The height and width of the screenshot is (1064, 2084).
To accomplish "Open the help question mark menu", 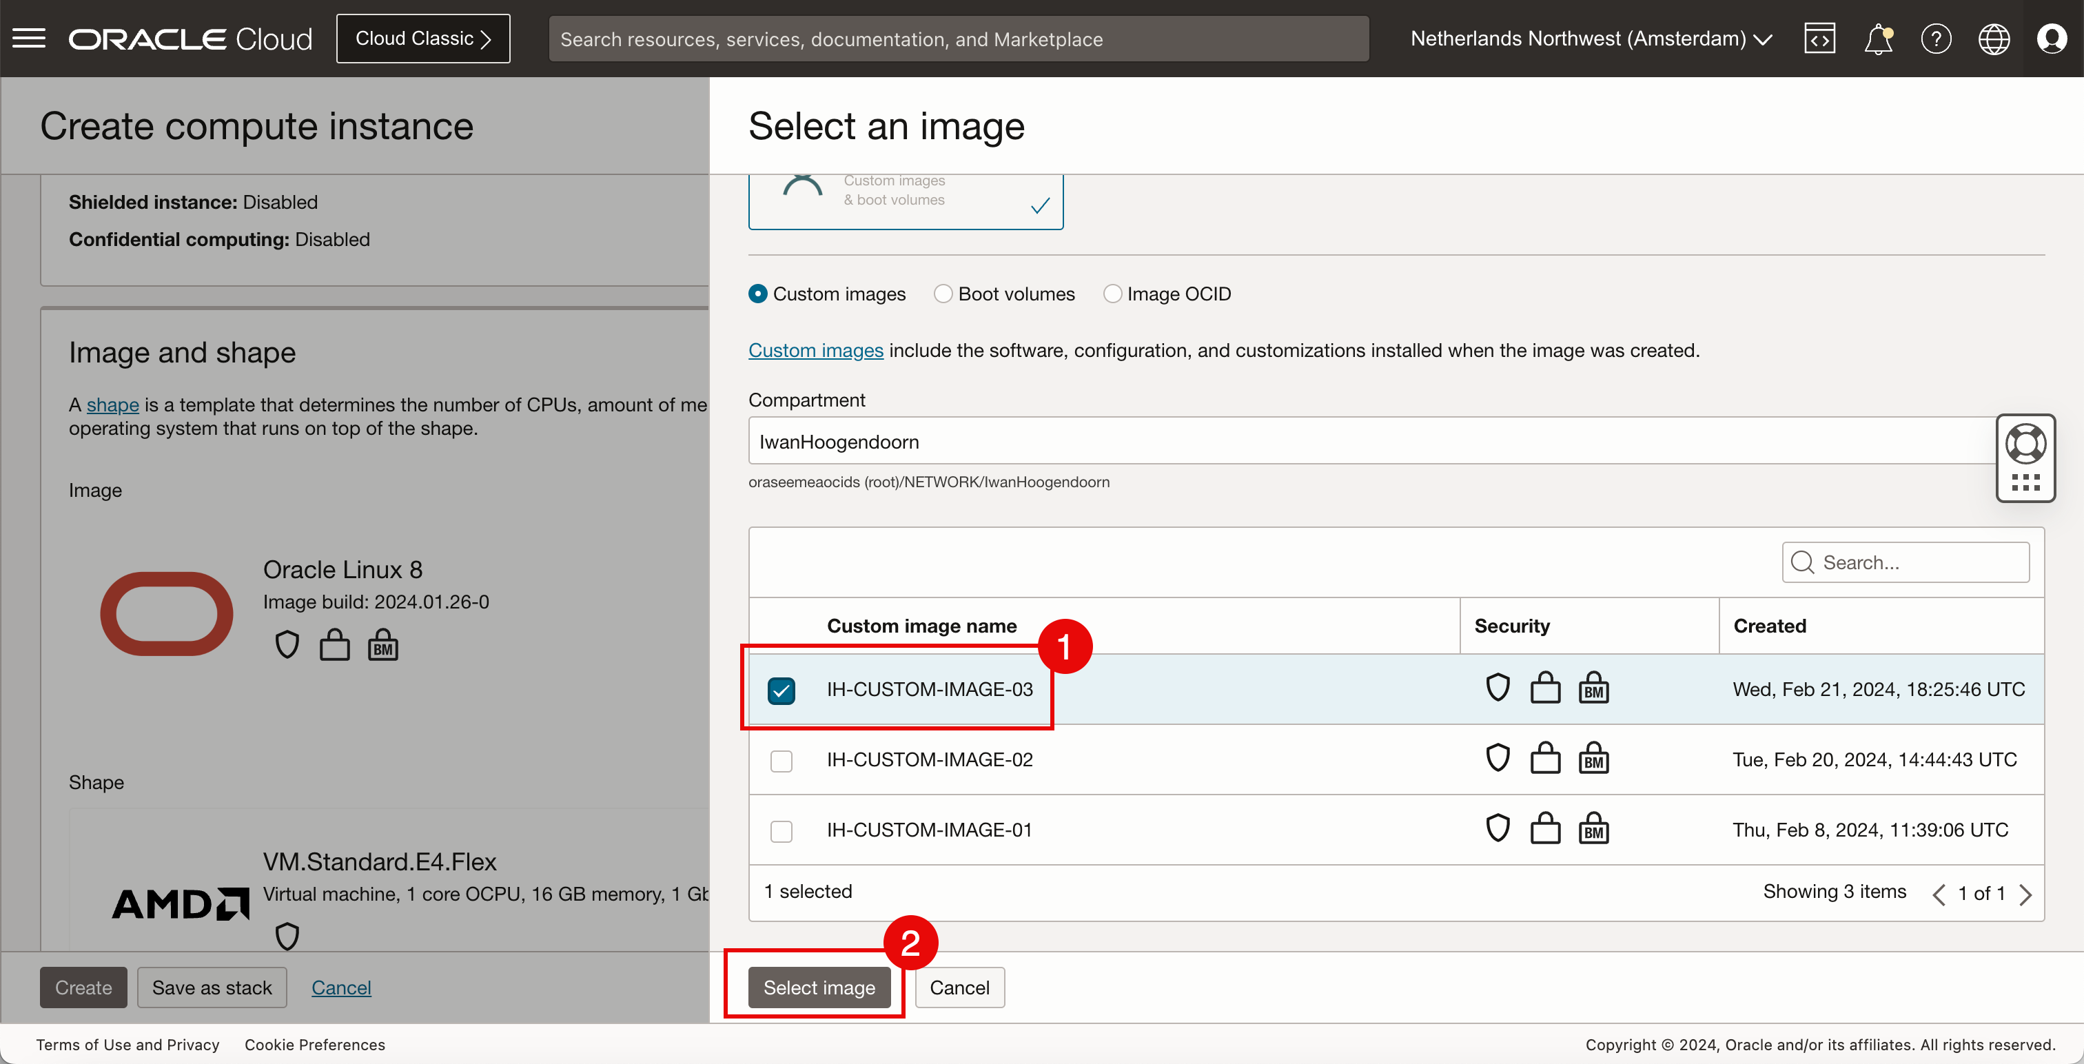I will tap(1936, 38).
